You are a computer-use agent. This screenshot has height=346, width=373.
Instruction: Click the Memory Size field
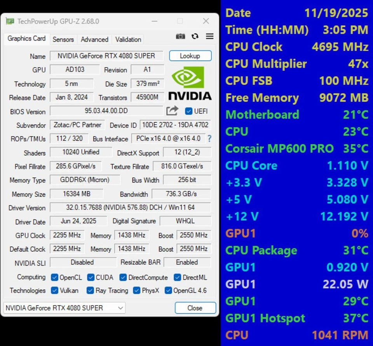click(x=76, y=194)
